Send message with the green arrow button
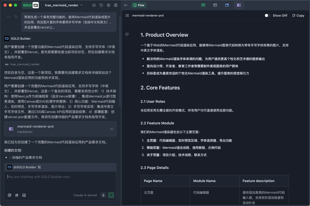The height and width of the screenshot is (206, 310). pyautogui.click(x=111, y=195)
